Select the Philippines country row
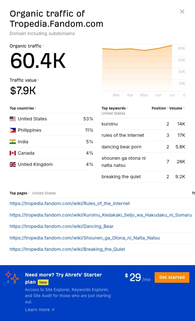The image size is (195, 321). [x=51, y=130]
